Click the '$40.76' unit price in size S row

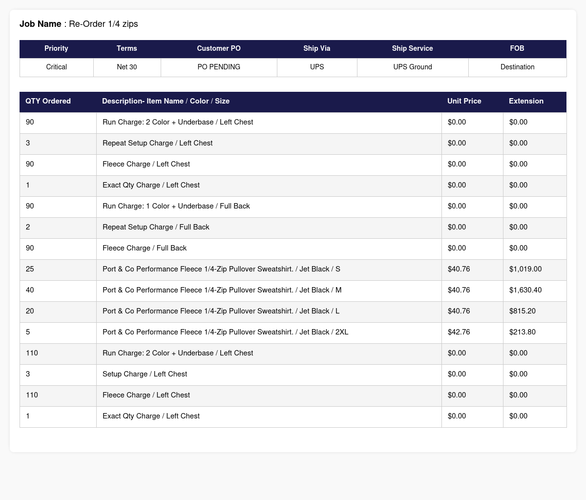[x=459, y=269]
